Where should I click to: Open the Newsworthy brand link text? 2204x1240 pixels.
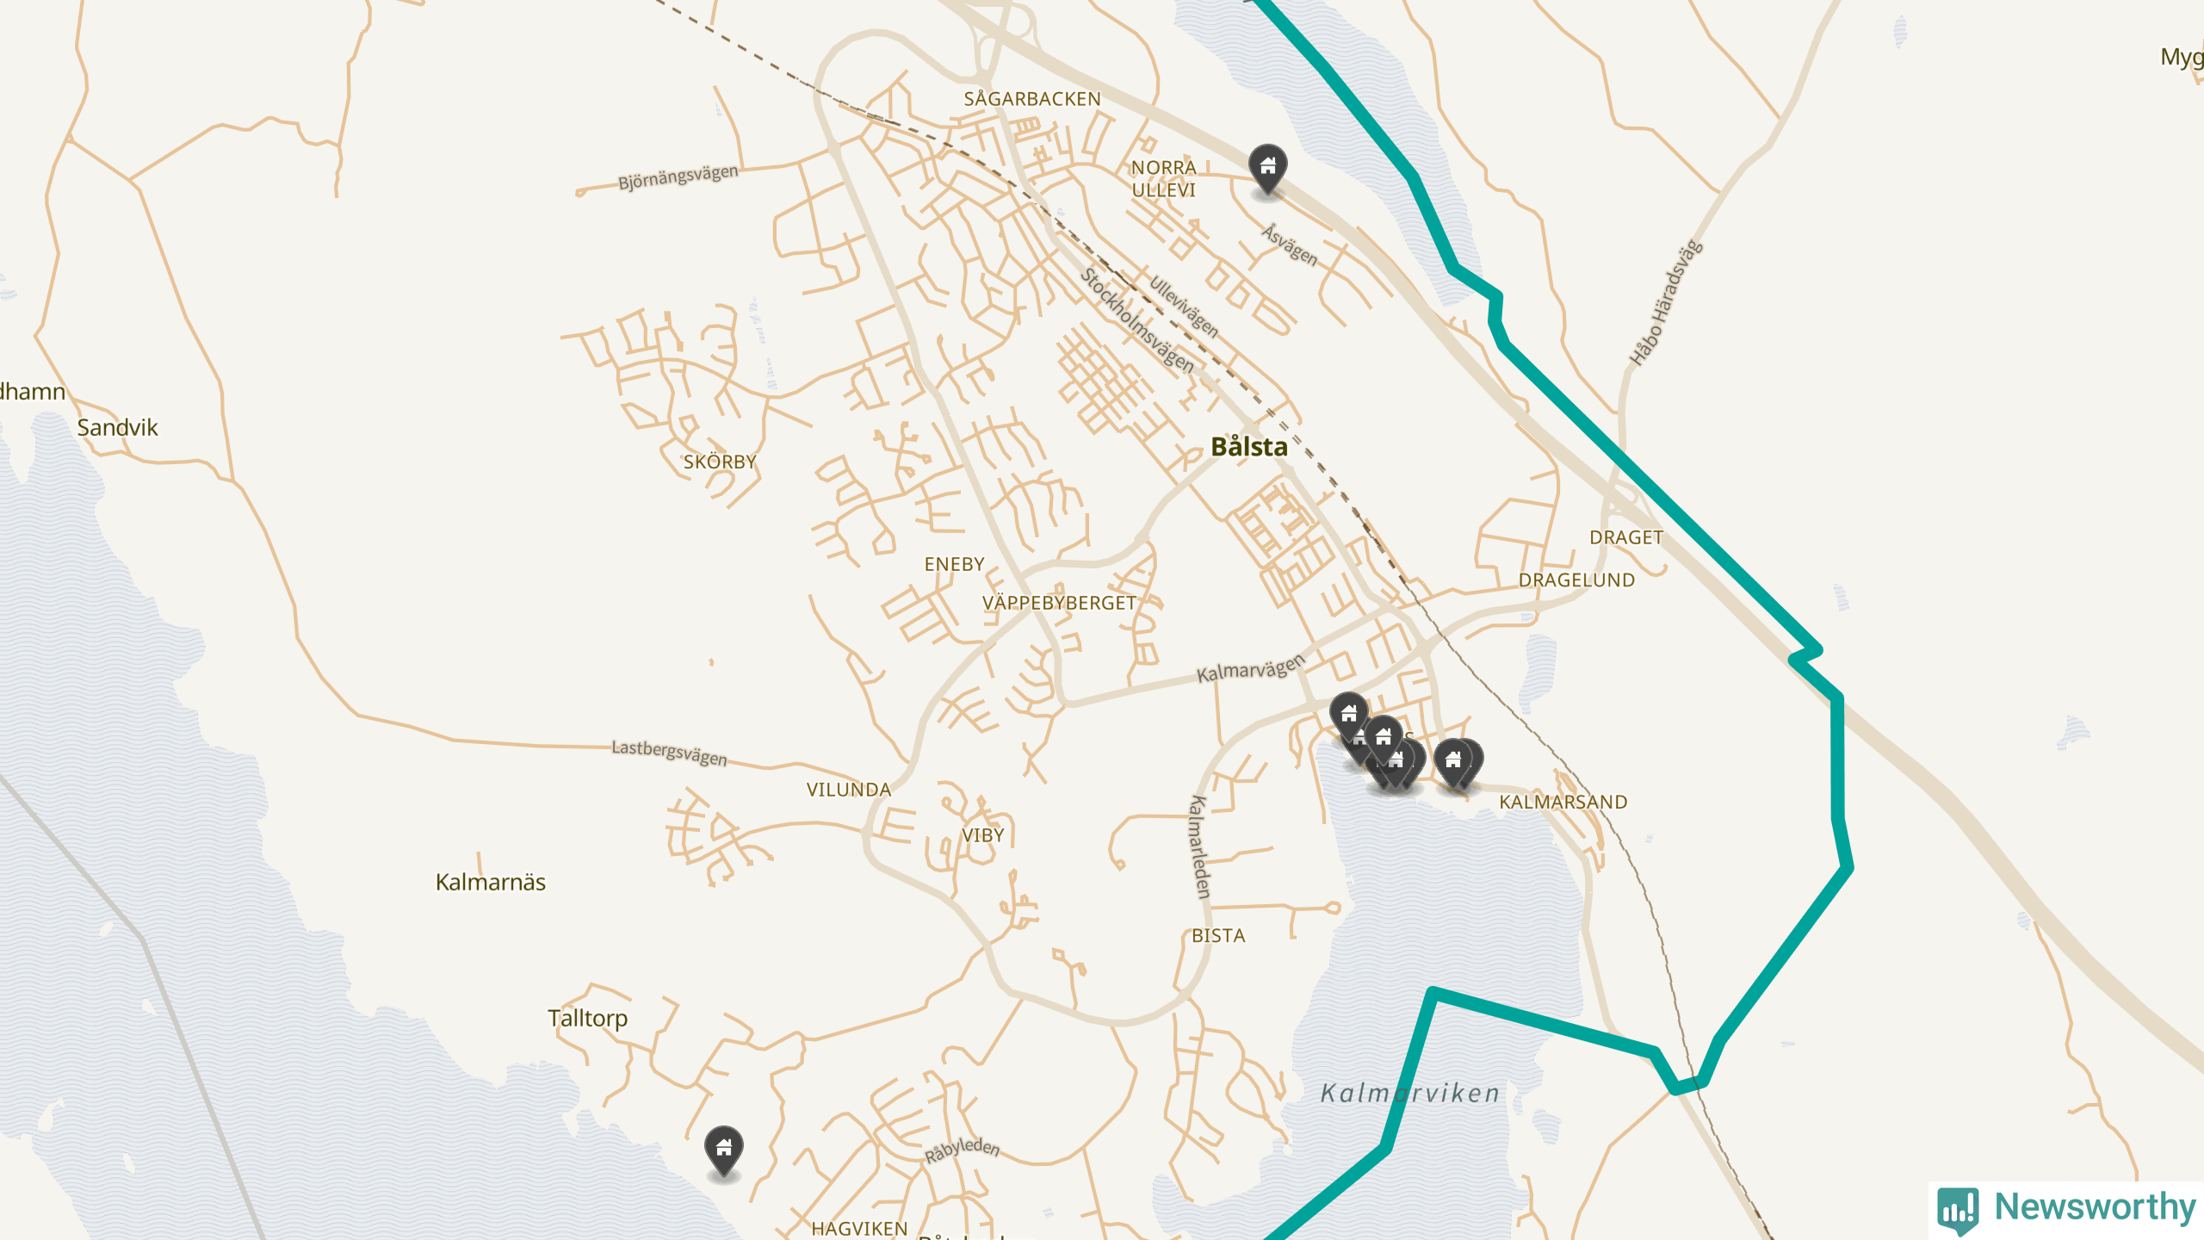[2095, 1206]
